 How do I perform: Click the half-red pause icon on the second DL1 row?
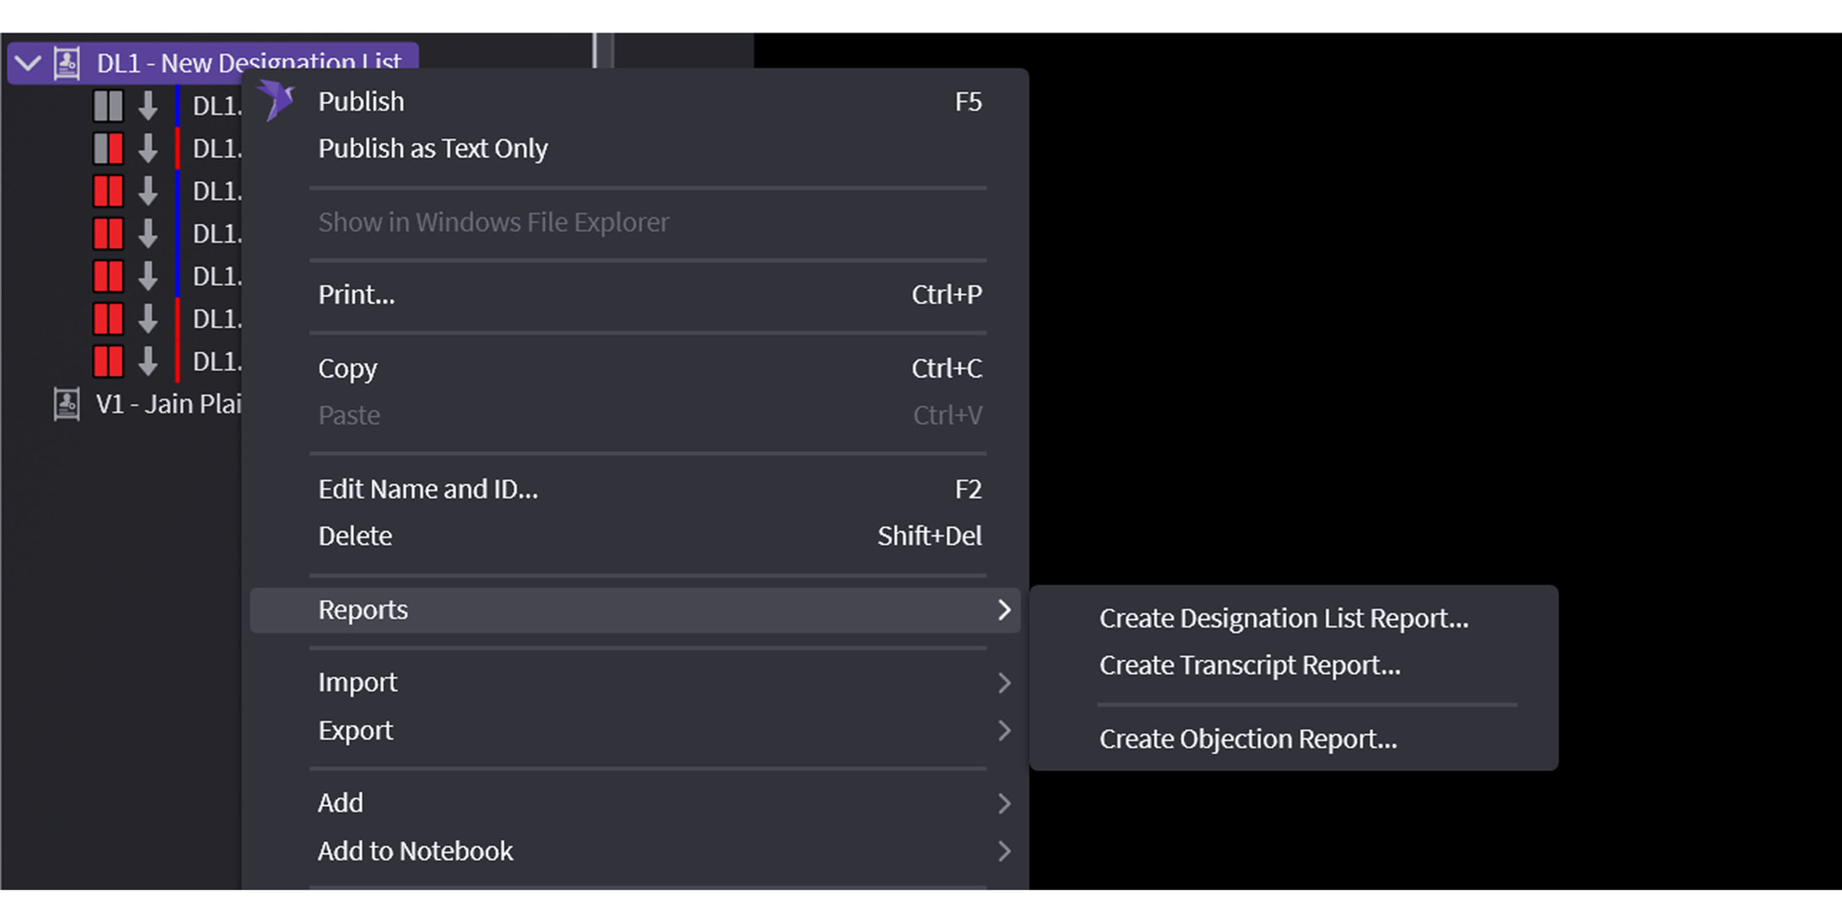pyautogui.click(x=108, y=149)
